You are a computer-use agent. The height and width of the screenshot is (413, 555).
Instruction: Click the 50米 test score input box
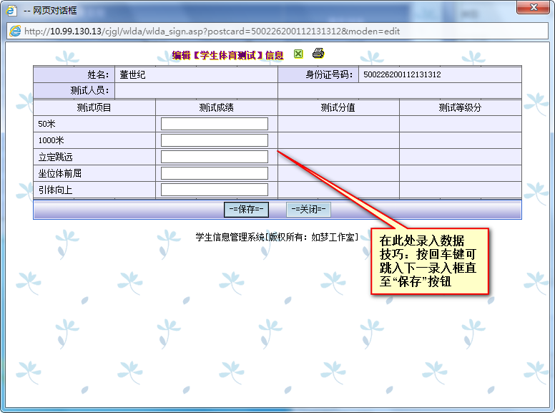(x=214, y=124)
